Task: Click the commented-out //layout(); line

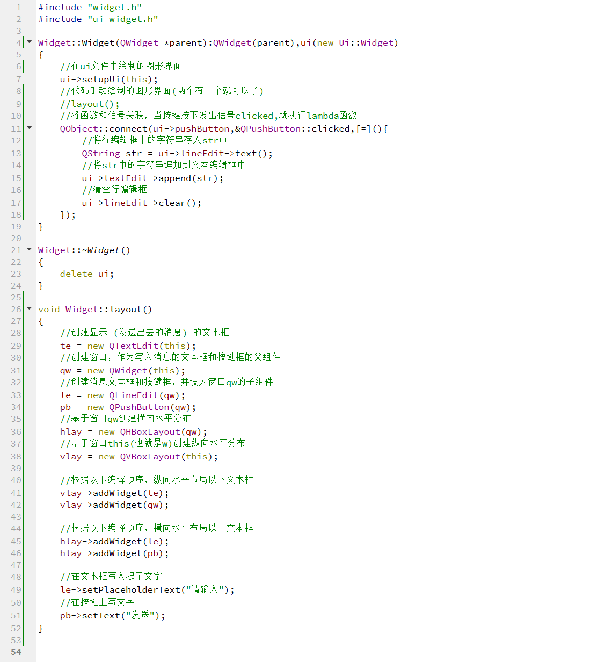Action: pos(90,104)
